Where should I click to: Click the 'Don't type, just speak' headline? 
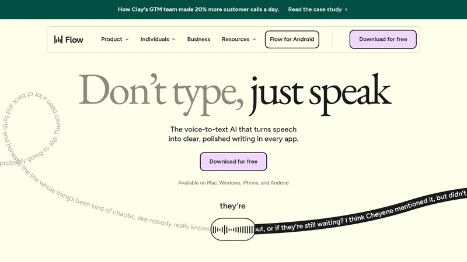click(x=235, y=94)
